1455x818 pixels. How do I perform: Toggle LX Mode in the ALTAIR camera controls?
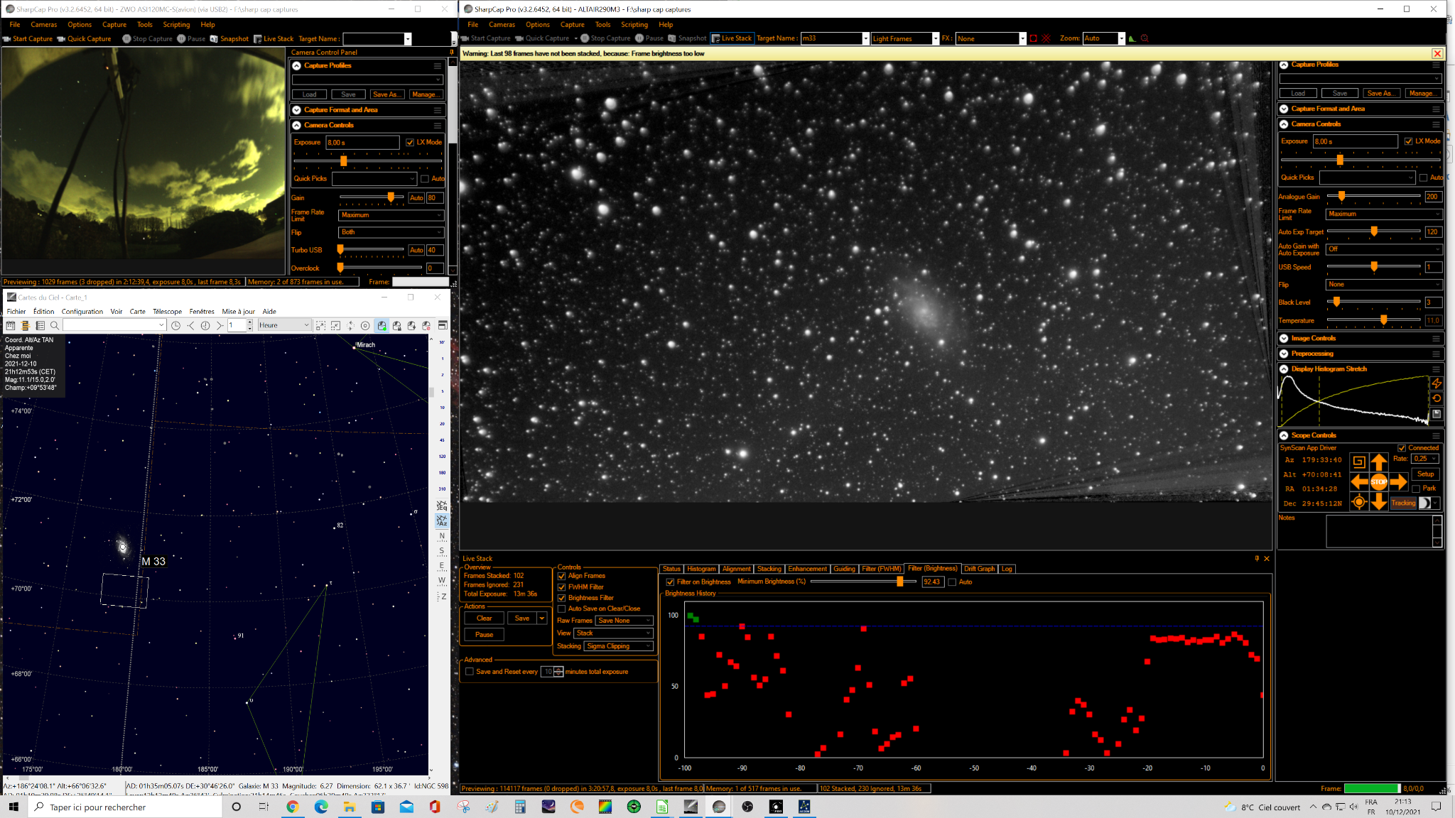(1408, 141)
